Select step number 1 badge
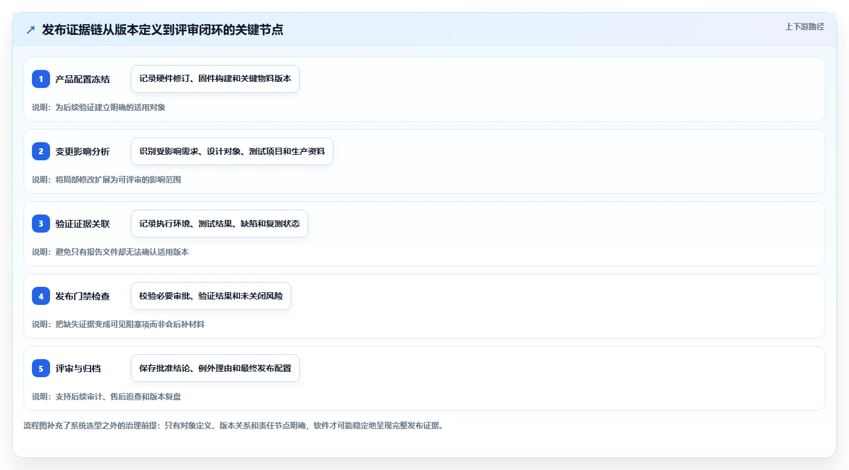Screen dimensions: 849x470 (x=41, y=79)
